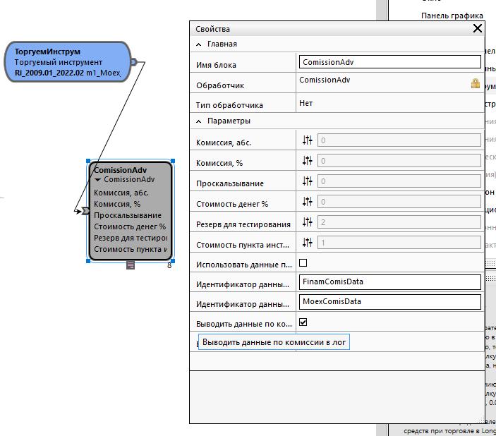Image resolution: width=496 pixels, height=436 pixels.
Task: Click the sliders icon for Стоимость денег %
Action: pos(307,202)
